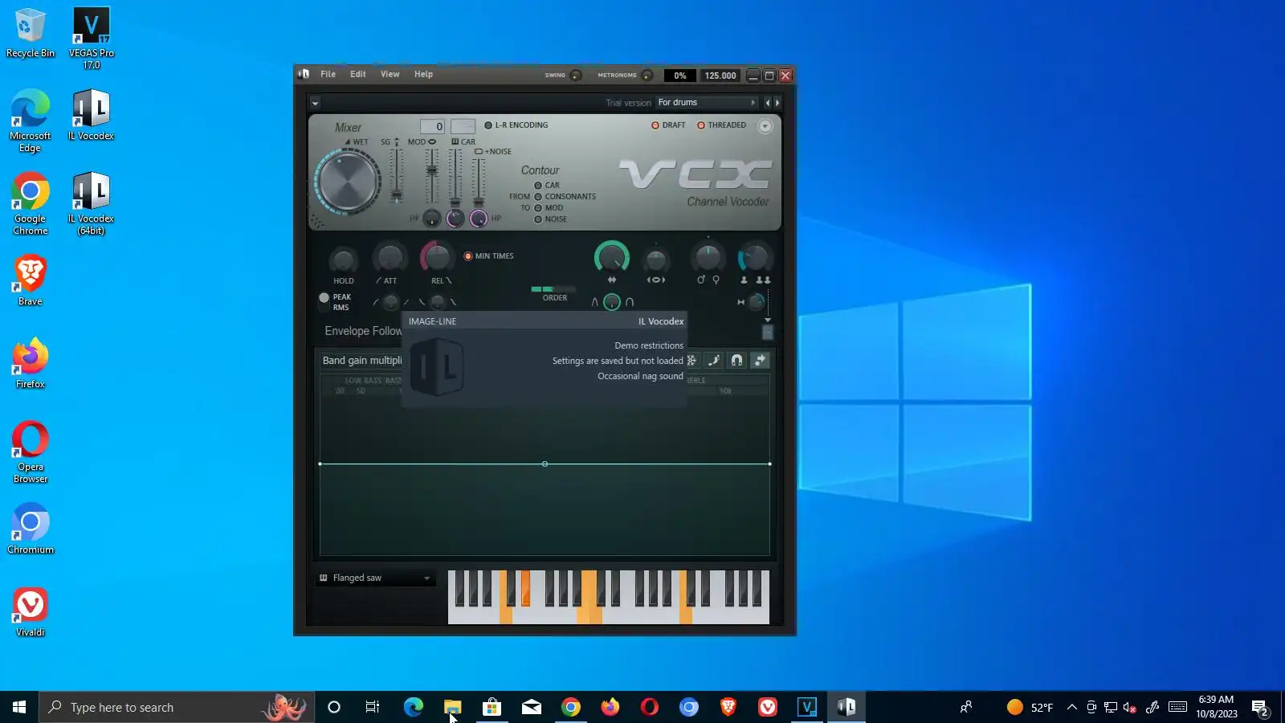1285x723 pixels.
Task: Click the MOD level fader
Action: pos(432,175)
